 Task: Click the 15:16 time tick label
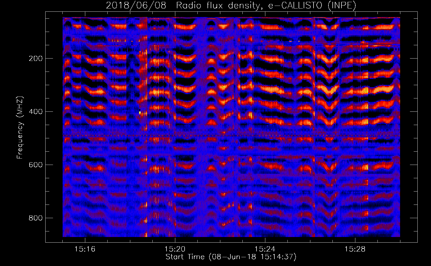click(x=85, y=249)
